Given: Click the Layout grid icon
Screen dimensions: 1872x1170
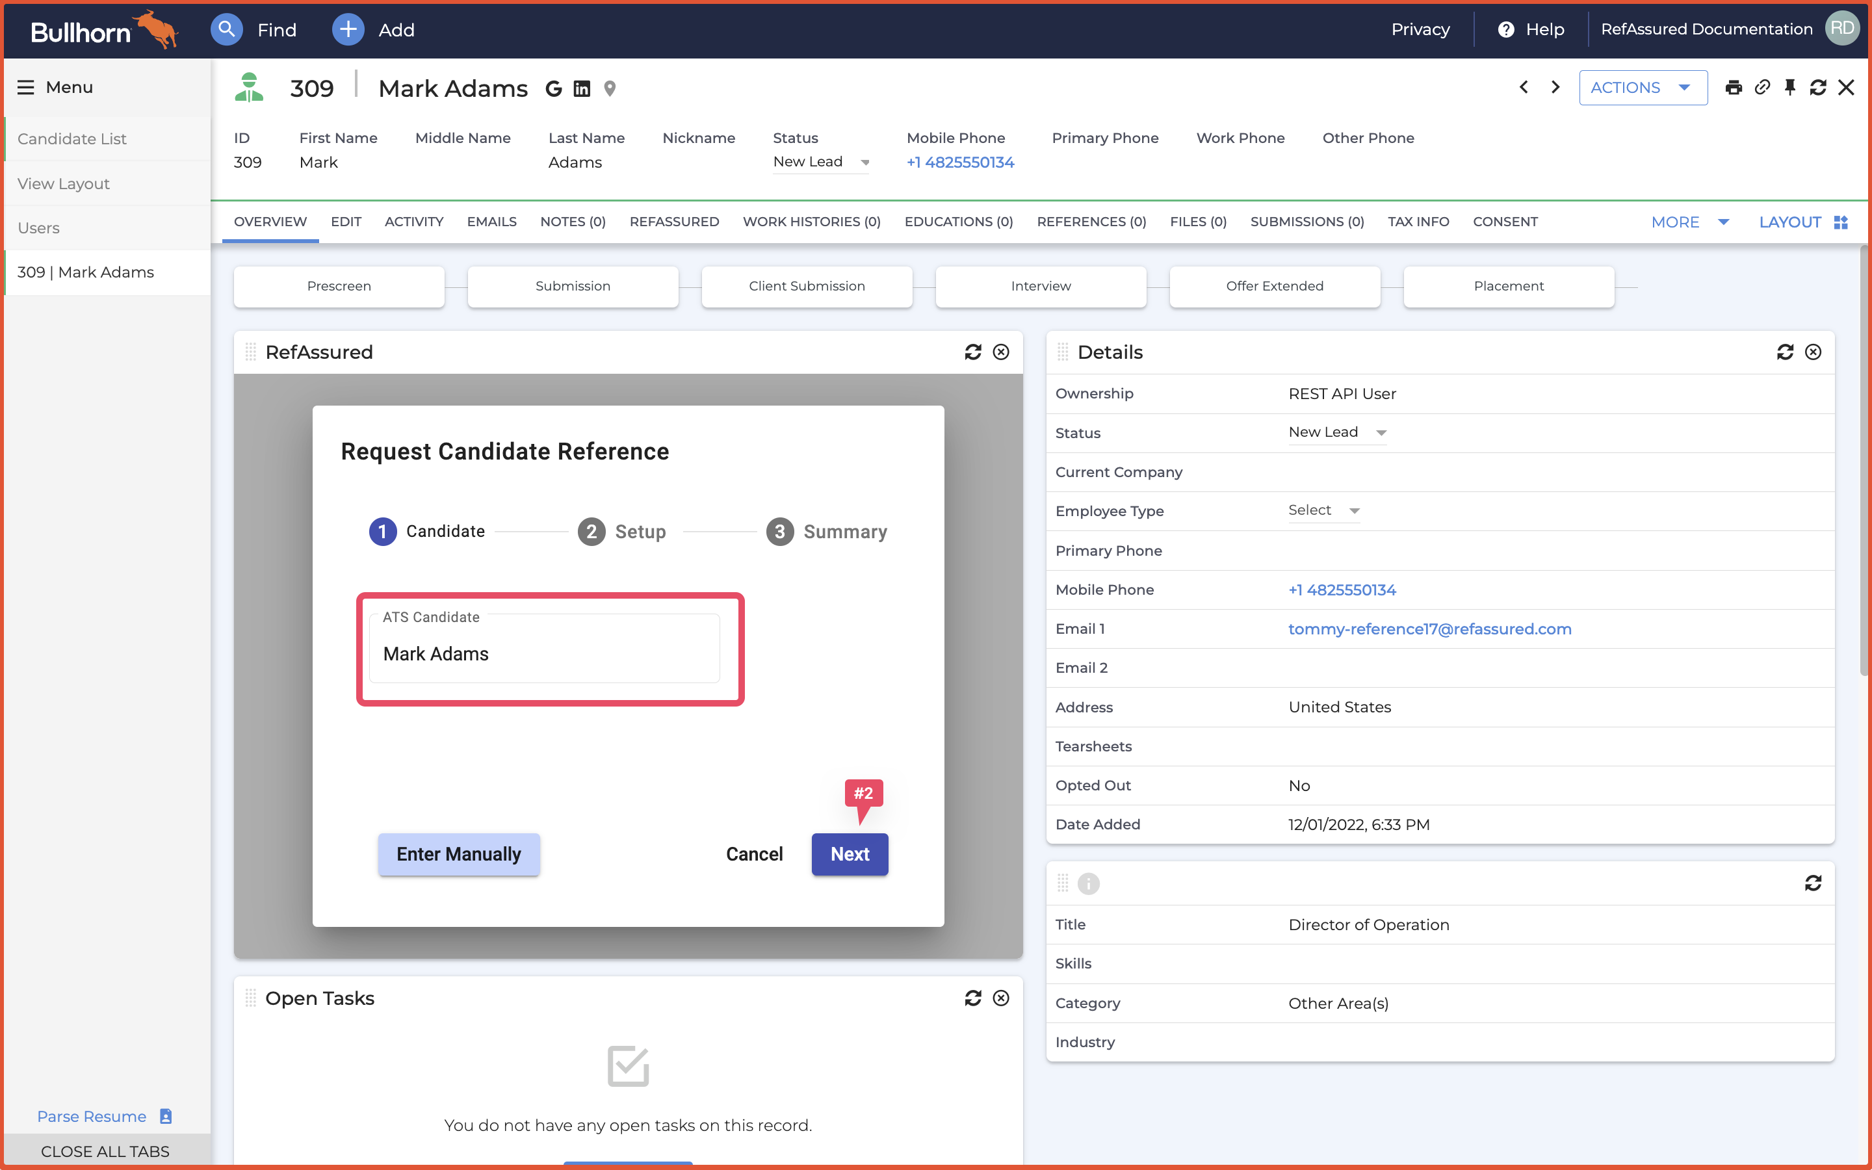Looking at the screenshot, I should (x=1841, y=222).
